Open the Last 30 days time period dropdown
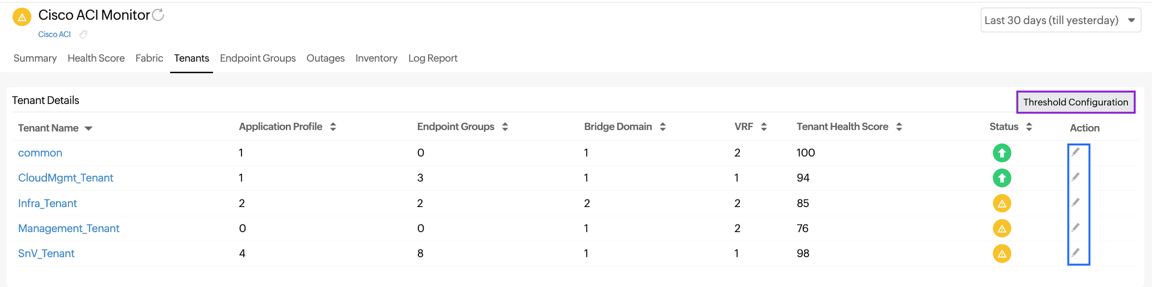Image resolution: width=1152 pixels, height=287 pixels. pos(1060,20)
